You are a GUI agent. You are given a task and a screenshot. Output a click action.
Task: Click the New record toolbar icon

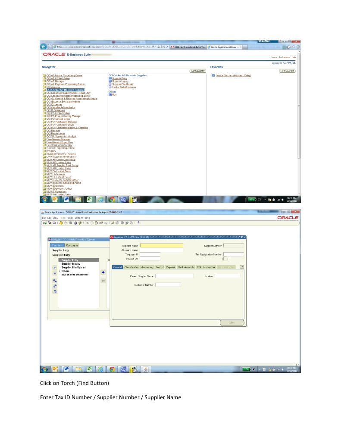coord(45,223)
